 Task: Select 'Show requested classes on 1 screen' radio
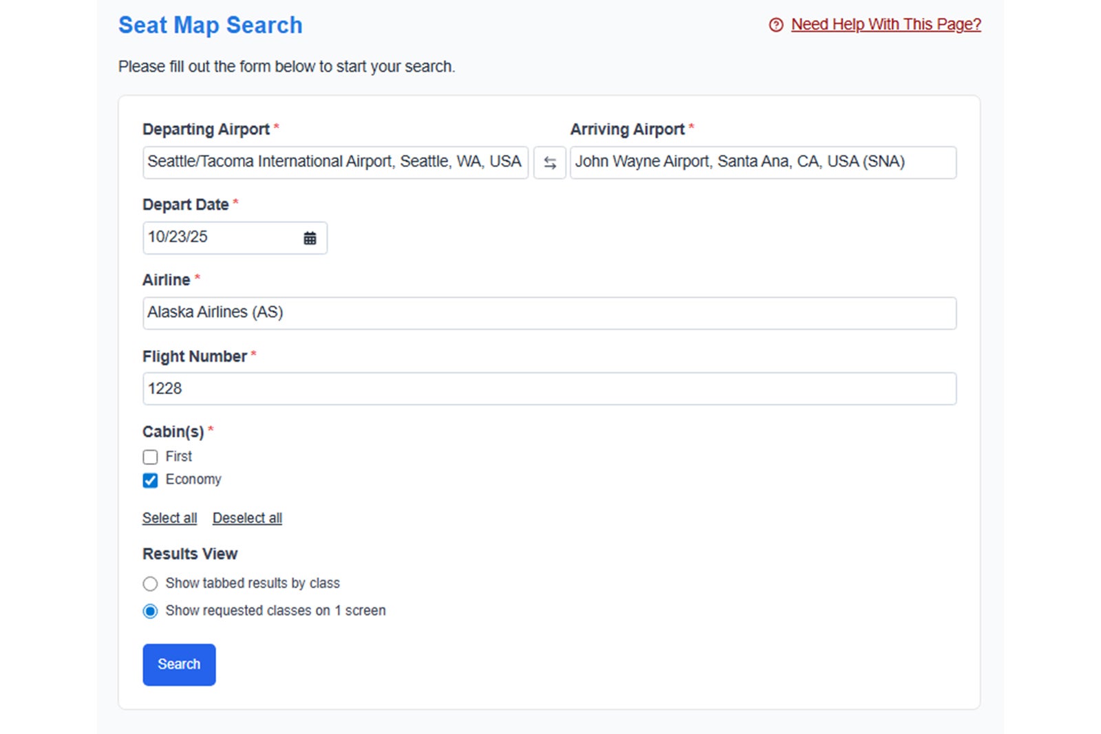[x=150, y=612]
